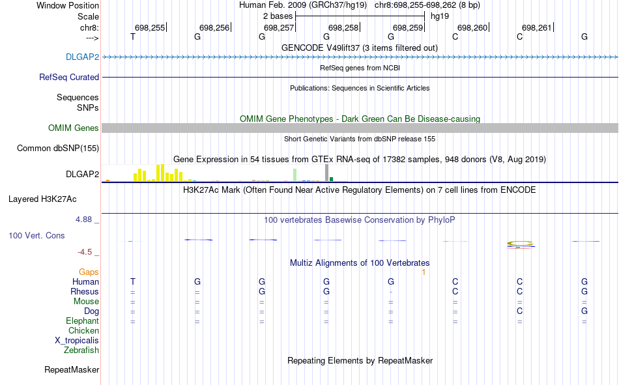This screenshot has width=619, height=385.
Task: Click the 698,256 ruler coordinate
Action: 214,27
